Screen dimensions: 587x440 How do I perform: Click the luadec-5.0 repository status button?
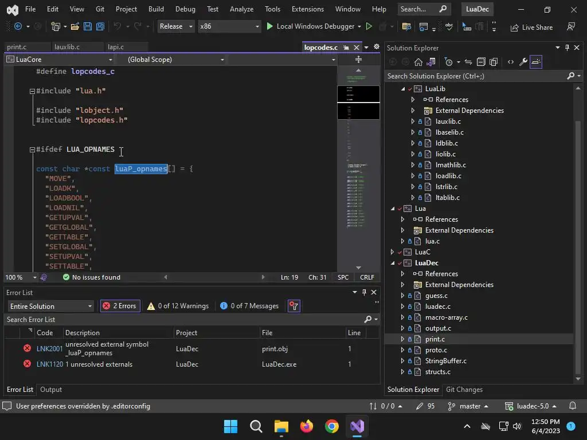click(x=530, y=406)
